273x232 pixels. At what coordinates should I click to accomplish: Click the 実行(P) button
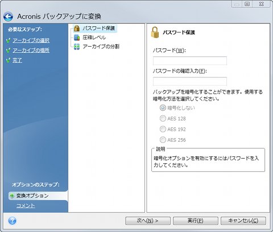click(196, 221)
